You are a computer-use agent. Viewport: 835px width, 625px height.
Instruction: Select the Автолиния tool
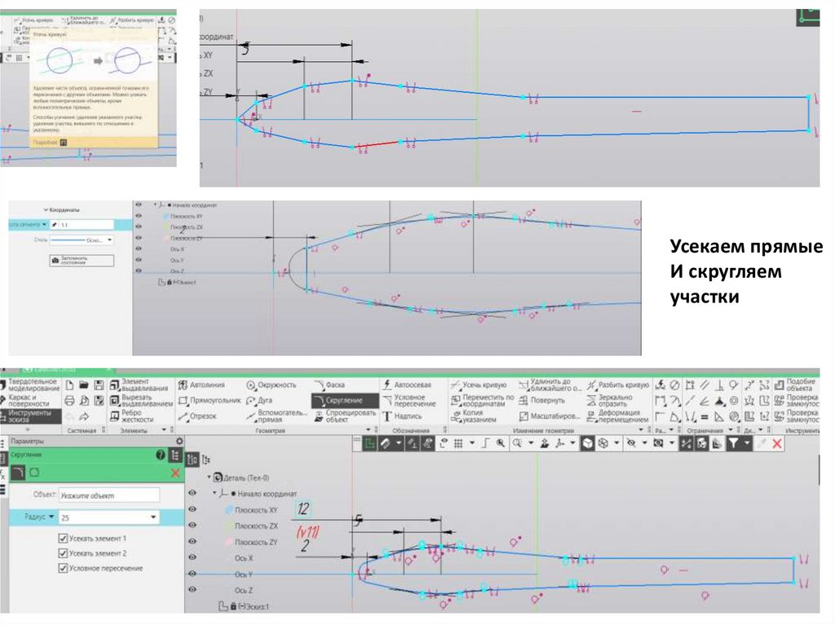(201, 385)
